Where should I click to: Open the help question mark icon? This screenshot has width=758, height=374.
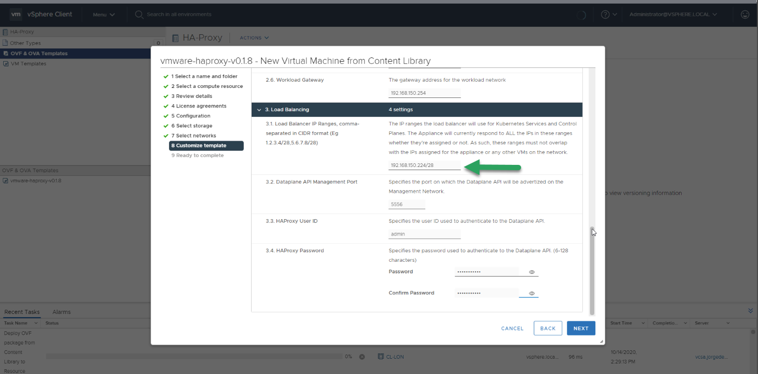pyautogui.click(x=605, y=15)
